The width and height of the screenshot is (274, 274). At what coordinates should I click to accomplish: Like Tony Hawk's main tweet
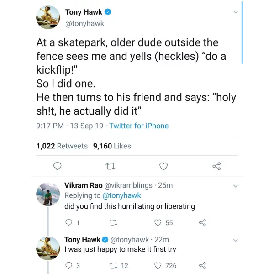tap(163, 166)
